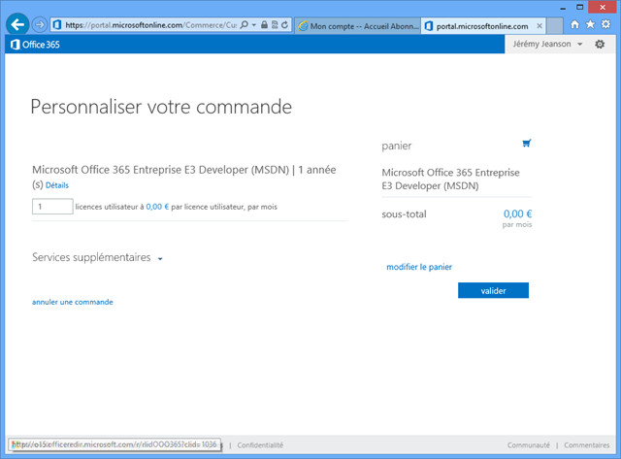The image size is (621, 459).
Task: Go back with the browser back arrow
Action: pyautogui.click(x=17, y=25)
